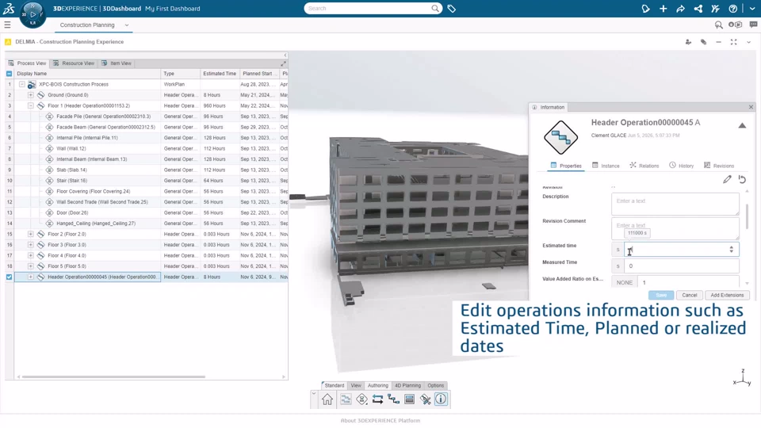
Task: Click the operation hourglass diamond icon
Action: point(361,399)
